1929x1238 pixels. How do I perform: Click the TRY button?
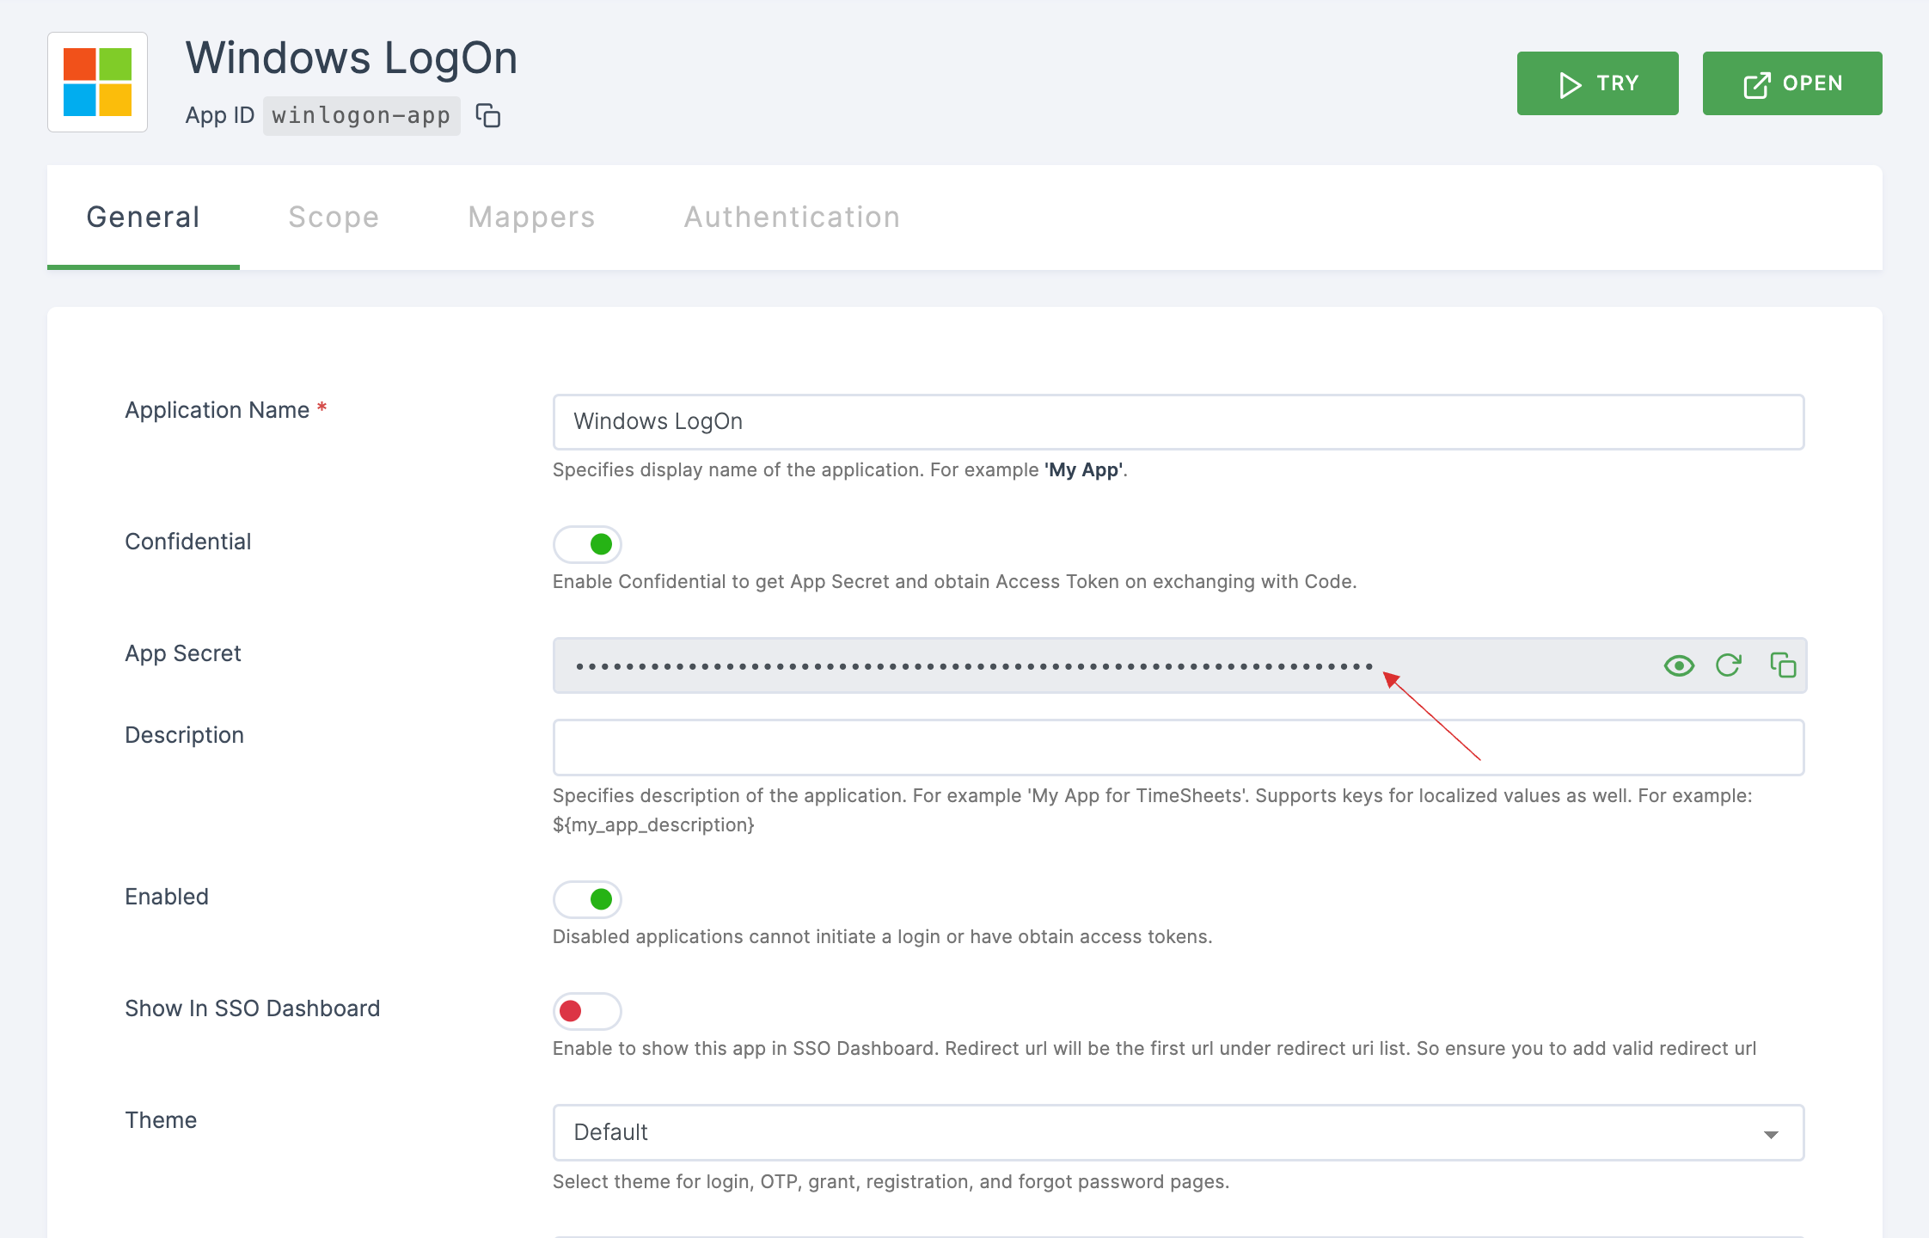click(x=1597, y=83)
